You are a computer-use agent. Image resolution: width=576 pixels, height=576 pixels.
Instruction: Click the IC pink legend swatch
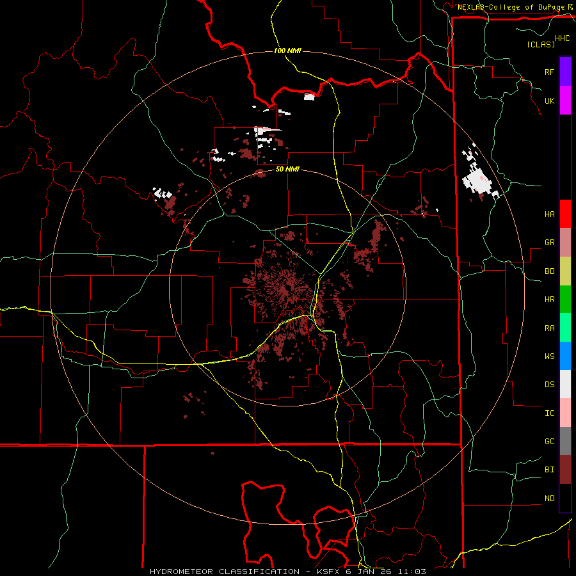click(565, 413)
